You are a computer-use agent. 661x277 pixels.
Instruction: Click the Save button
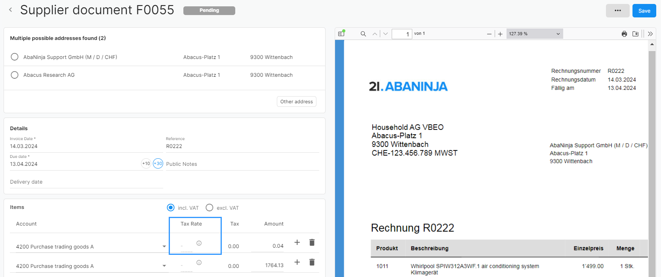[x=644, y=11]
